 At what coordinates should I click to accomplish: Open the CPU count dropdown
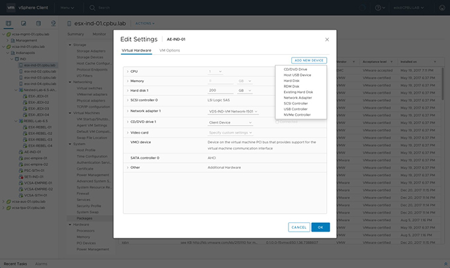point(215,71)
